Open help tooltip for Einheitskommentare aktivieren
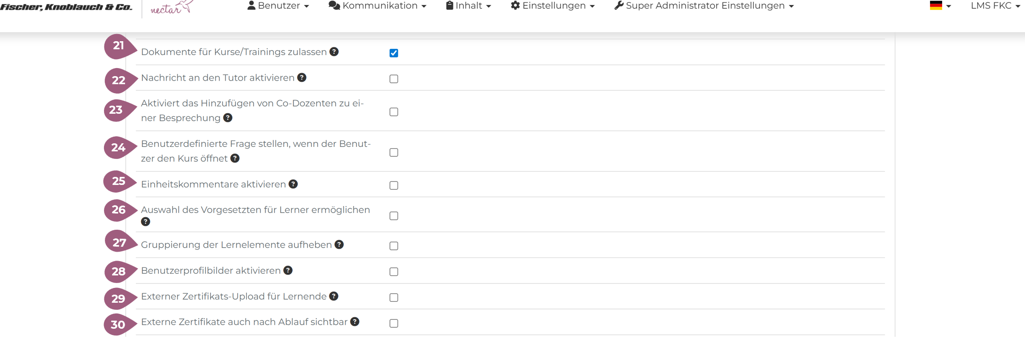The width and height of the screenshot is (1025, 352). coord(293,184)
